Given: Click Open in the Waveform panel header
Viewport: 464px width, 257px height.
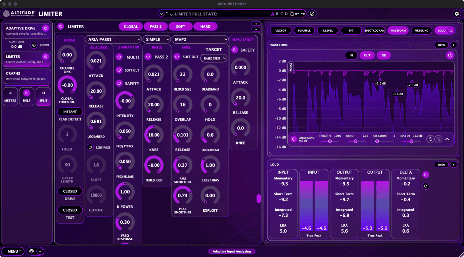Looking at the screenshot, I should [x=441, y=45].
